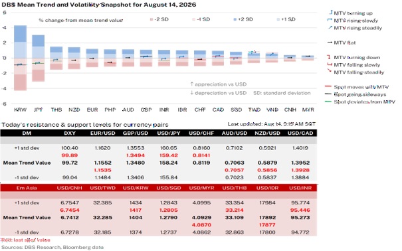This screenshot has width=402, height=251.
Task: Click the MTV rising slowly legend arrow
Action: click(330, 20)
